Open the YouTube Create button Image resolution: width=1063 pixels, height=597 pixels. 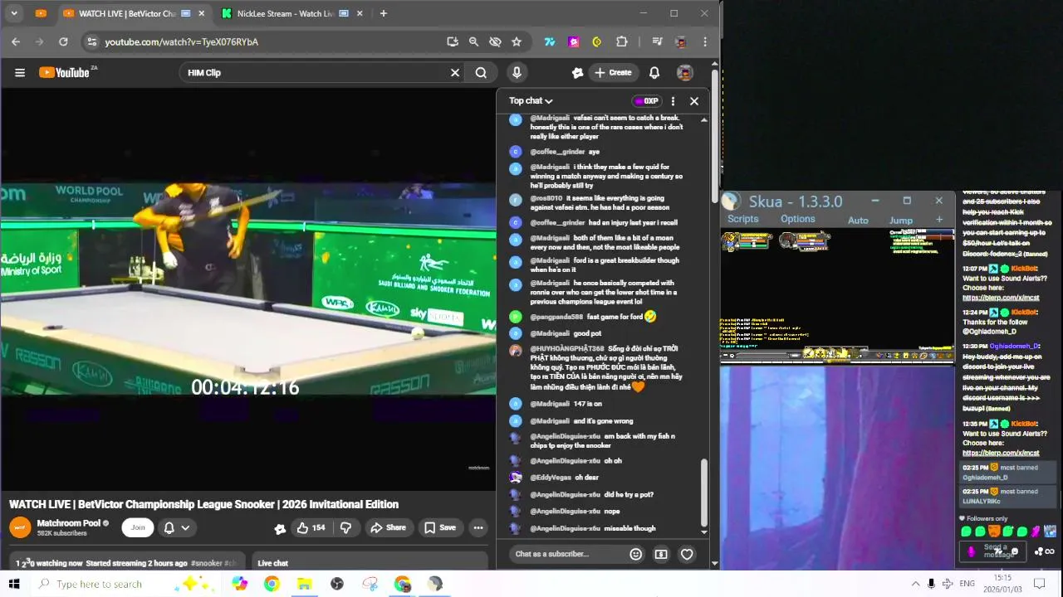coord(614,73)
